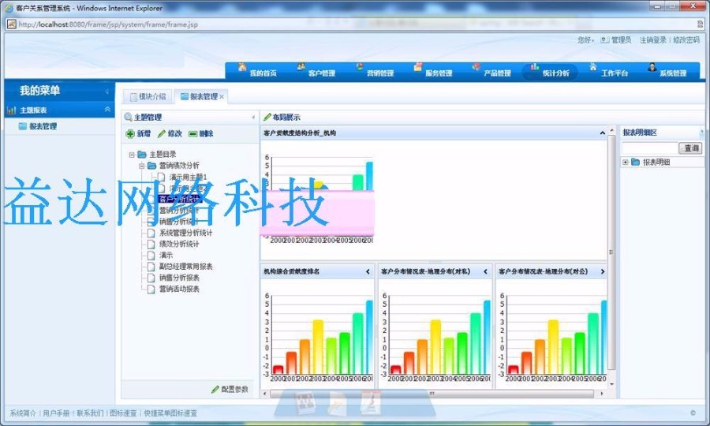
Task: Click the 修改密码 link
Action: point(686,39)
